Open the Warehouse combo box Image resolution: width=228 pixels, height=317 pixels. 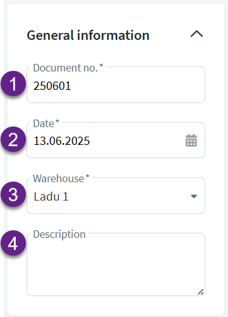click(x=116, y=196)
